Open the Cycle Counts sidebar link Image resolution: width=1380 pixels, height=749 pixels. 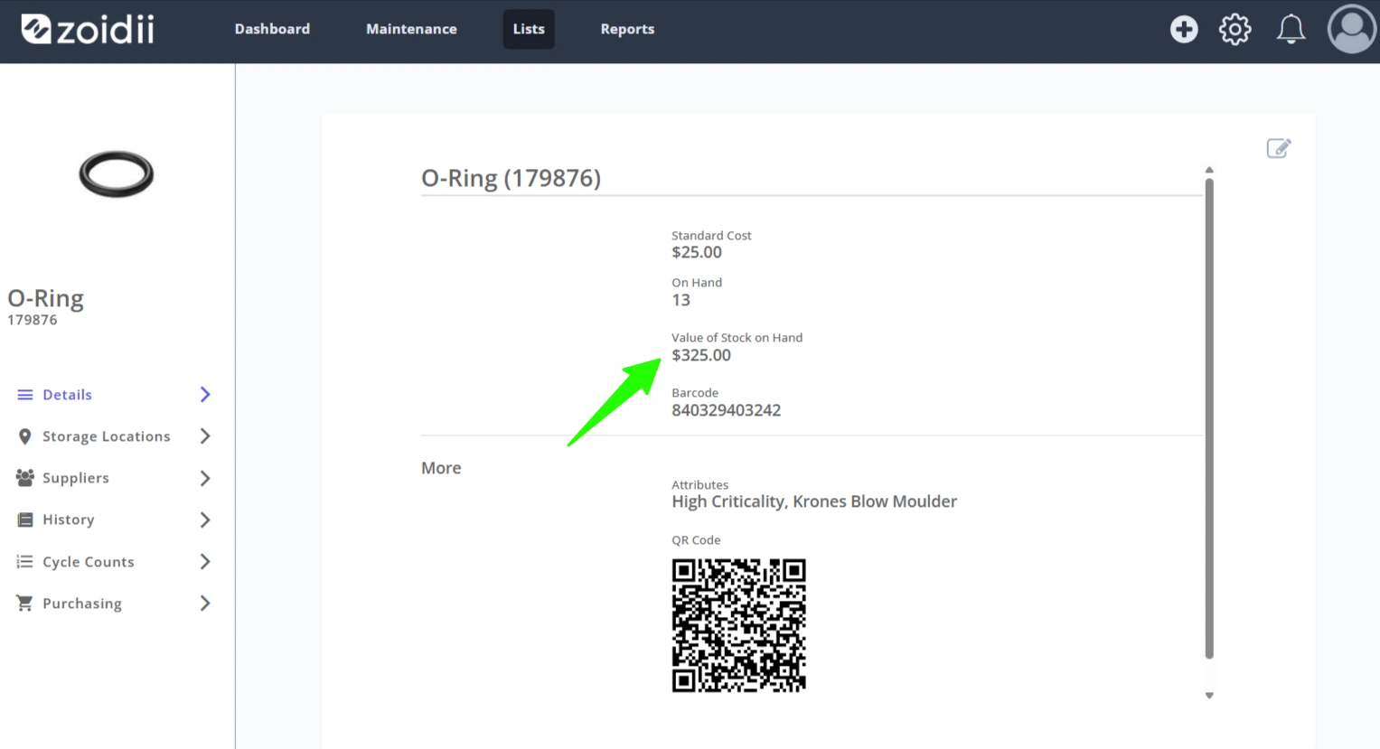[89, 562]
